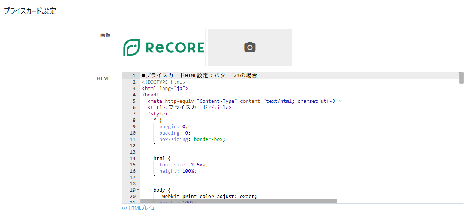Screen dimensions: 470x213
Task: Click the 画像 field label
Action: click(x=105, y=35)
